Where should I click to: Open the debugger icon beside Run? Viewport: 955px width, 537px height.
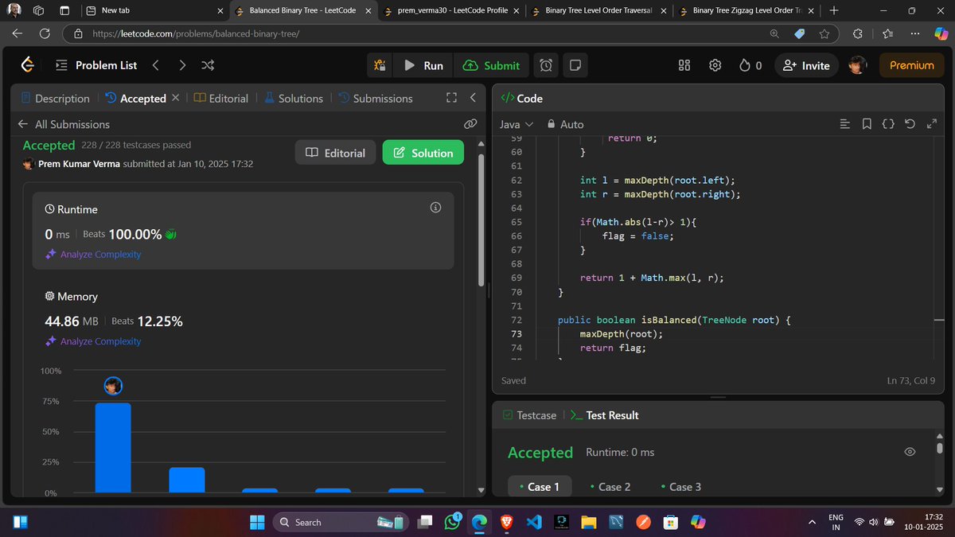[380, 65]
